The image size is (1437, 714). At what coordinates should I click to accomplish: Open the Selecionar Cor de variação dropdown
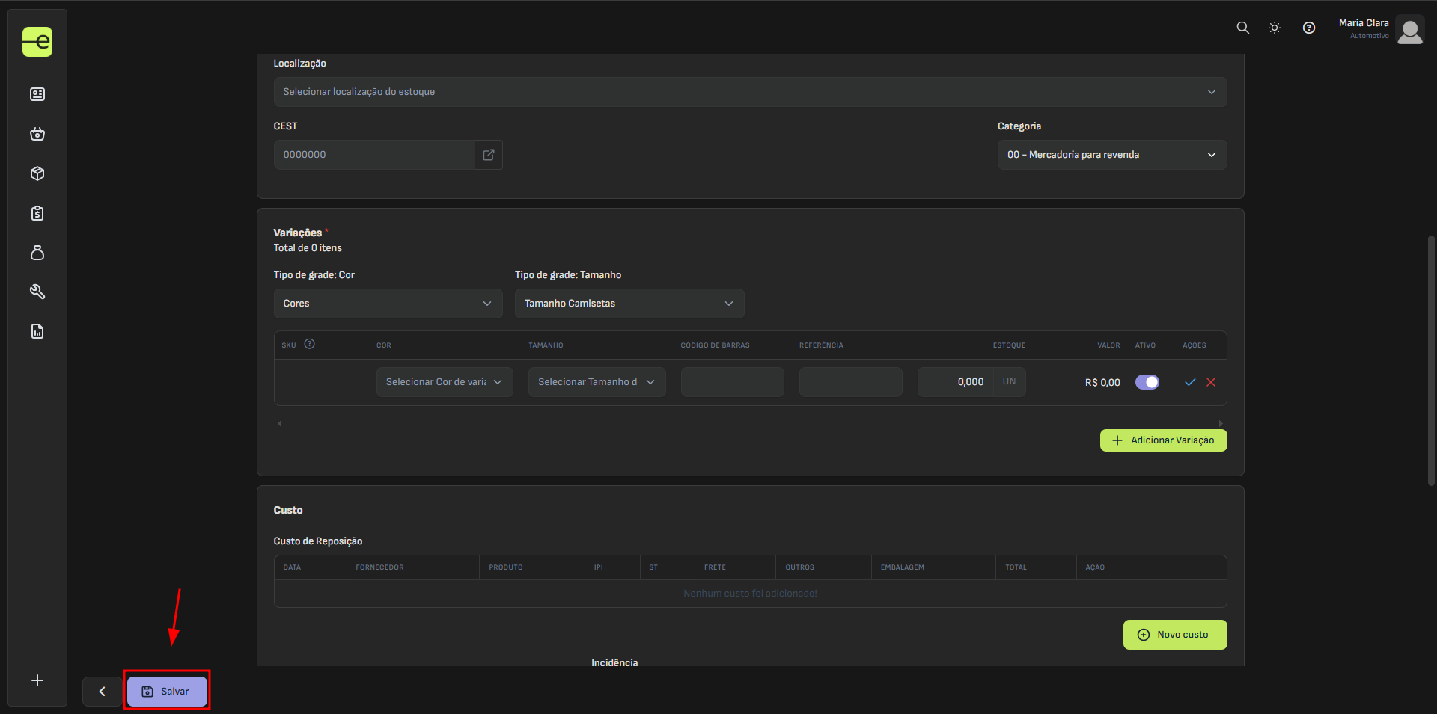pos(444,382)
